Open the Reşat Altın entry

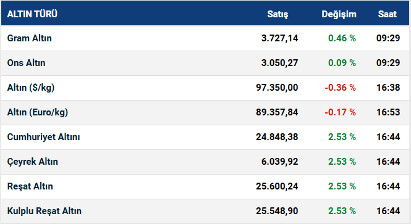(30, 186)
